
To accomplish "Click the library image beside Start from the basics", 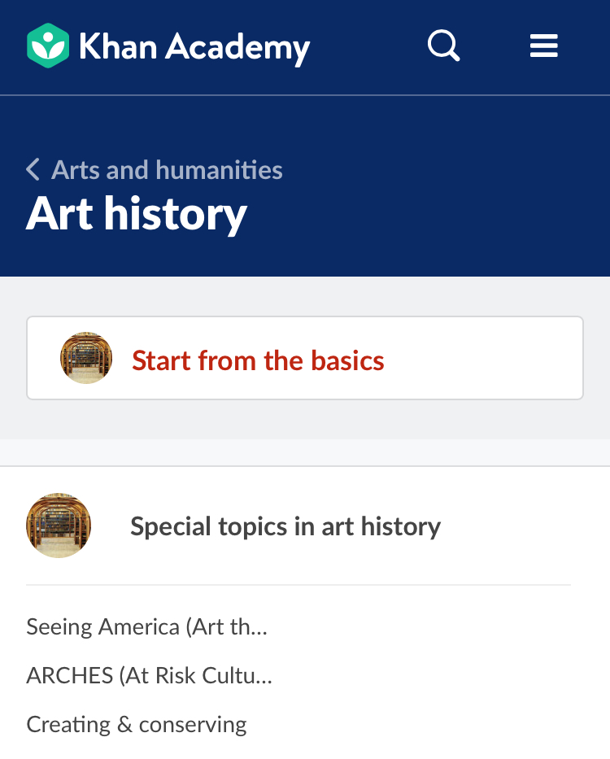I will [x=86, y=358].
